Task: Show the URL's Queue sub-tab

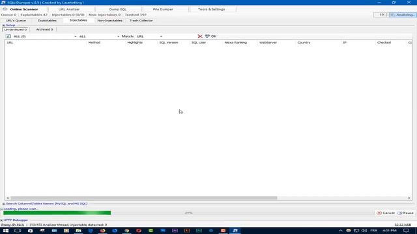Action: coord(16,20)
